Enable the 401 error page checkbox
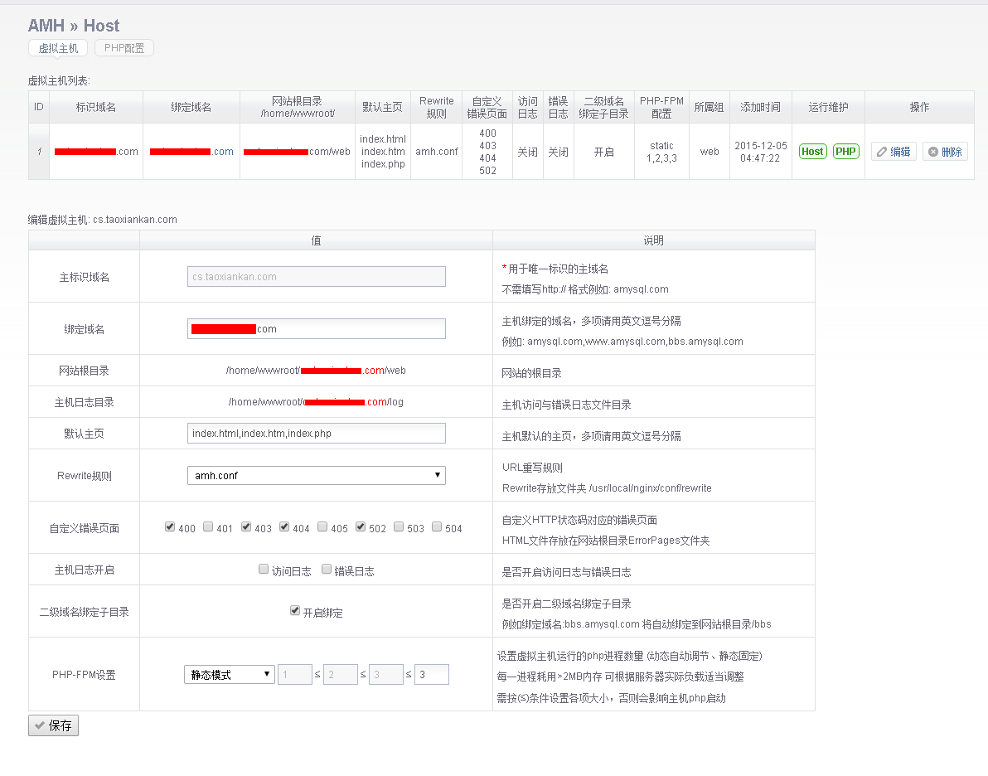 (x=208, y=526)
